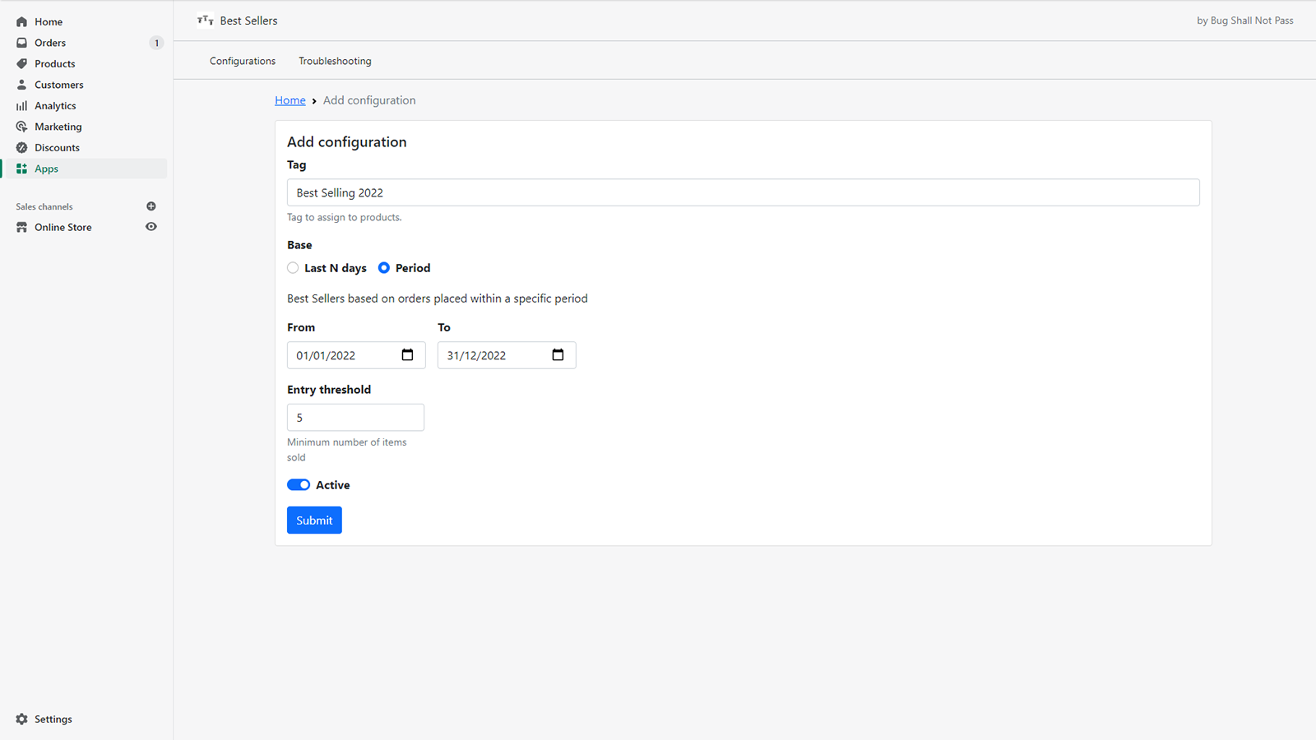This screenshot has height=740, width=1316.
Task: Click the Products tag icon
Action: coord(22,64)
